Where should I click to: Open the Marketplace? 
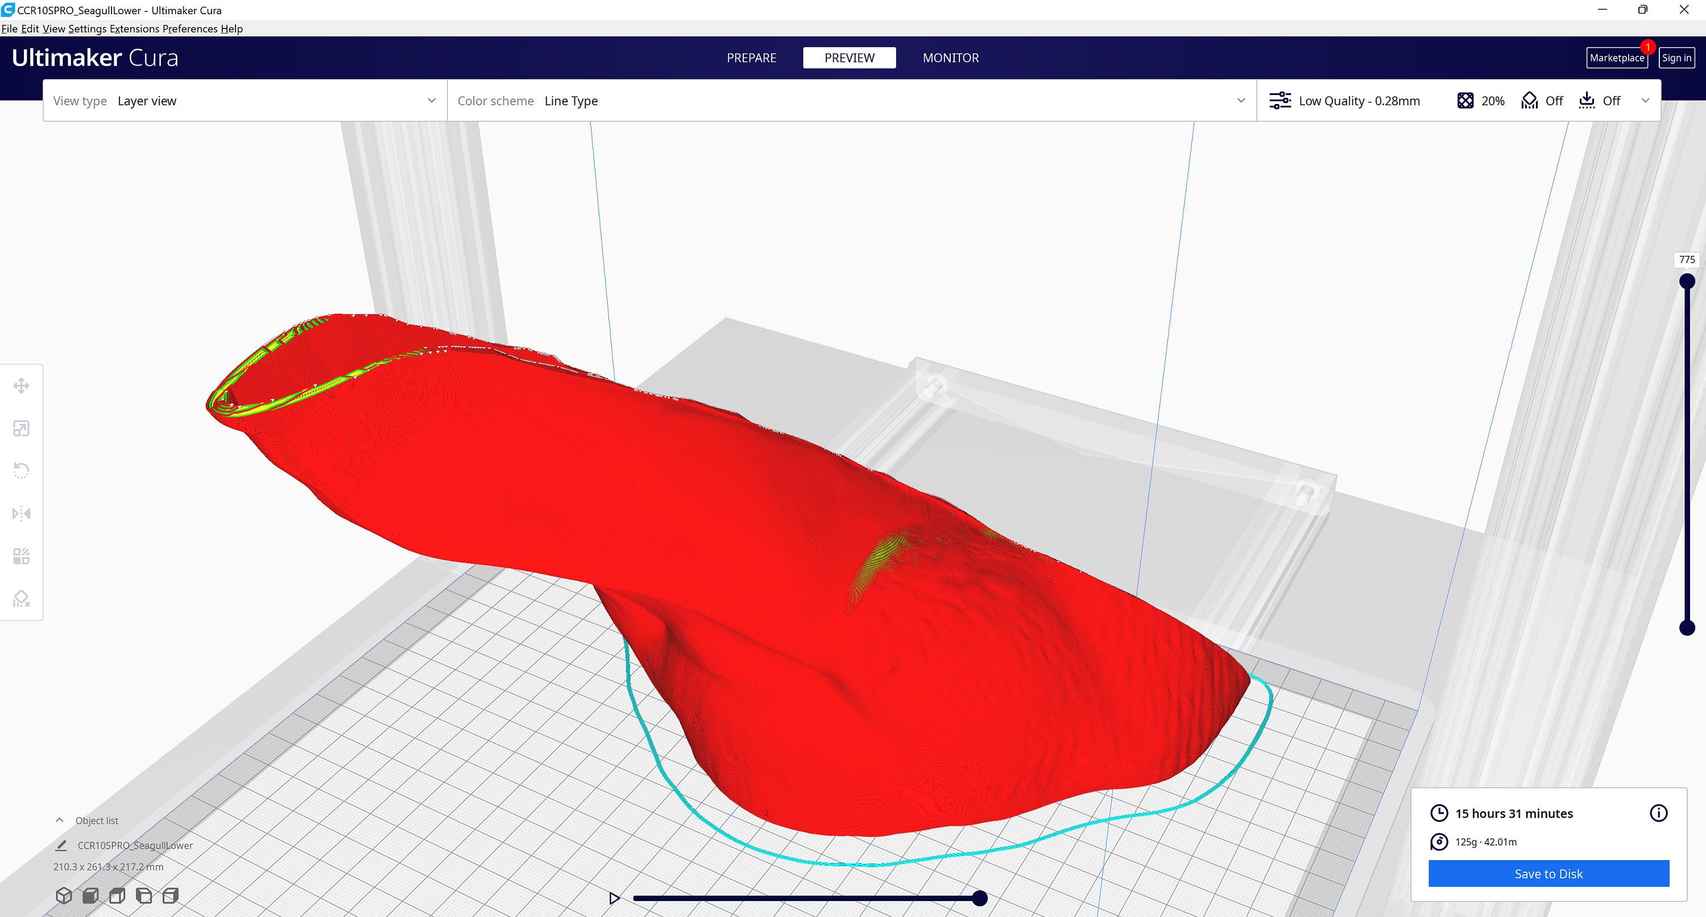coord(1617,57)
